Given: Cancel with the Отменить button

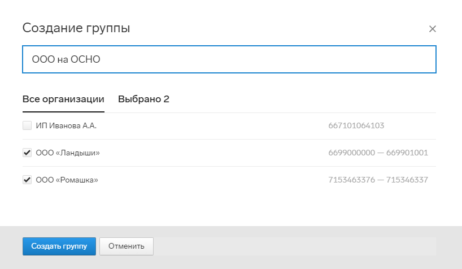Looking at the screenshot, I should click(x=127, y=246).
